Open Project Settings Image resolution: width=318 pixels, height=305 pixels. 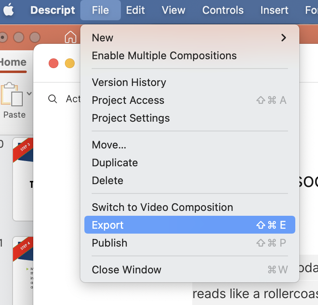click(131, 118)
